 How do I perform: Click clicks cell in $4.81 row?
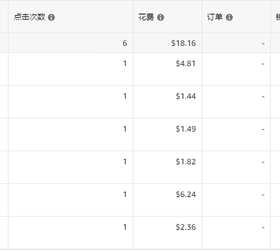coord(71,69)
